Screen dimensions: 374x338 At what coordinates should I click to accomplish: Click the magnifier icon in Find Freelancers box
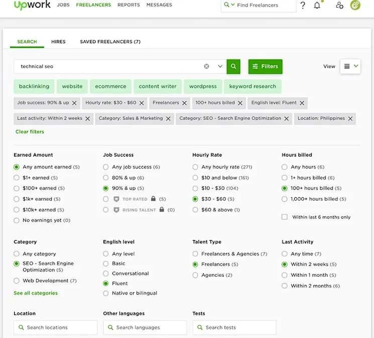pyautogui.click(x=226, y=5)
